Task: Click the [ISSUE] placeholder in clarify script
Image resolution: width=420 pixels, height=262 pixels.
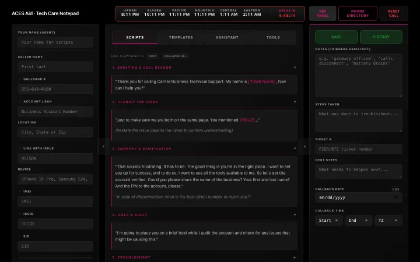Action: click(247, 120)
